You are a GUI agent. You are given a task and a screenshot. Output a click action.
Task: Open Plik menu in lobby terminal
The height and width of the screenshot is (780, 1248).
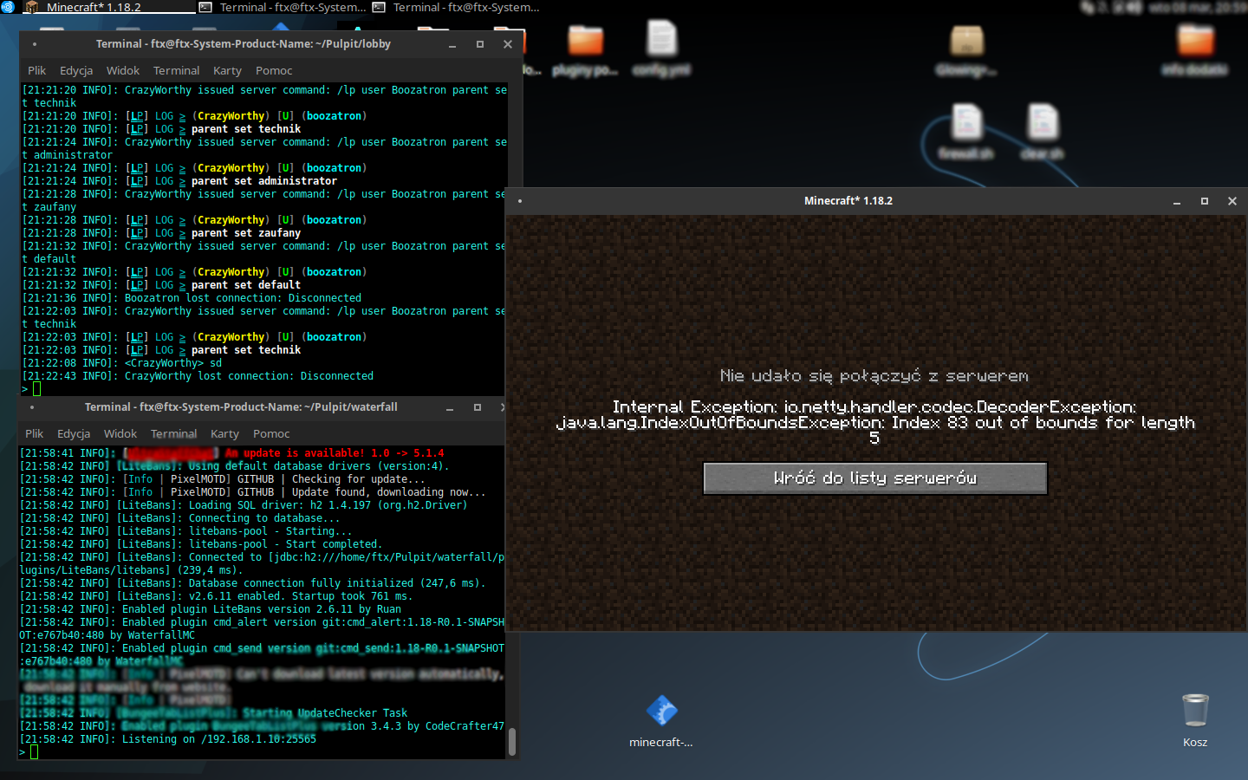tap(36, 70)
